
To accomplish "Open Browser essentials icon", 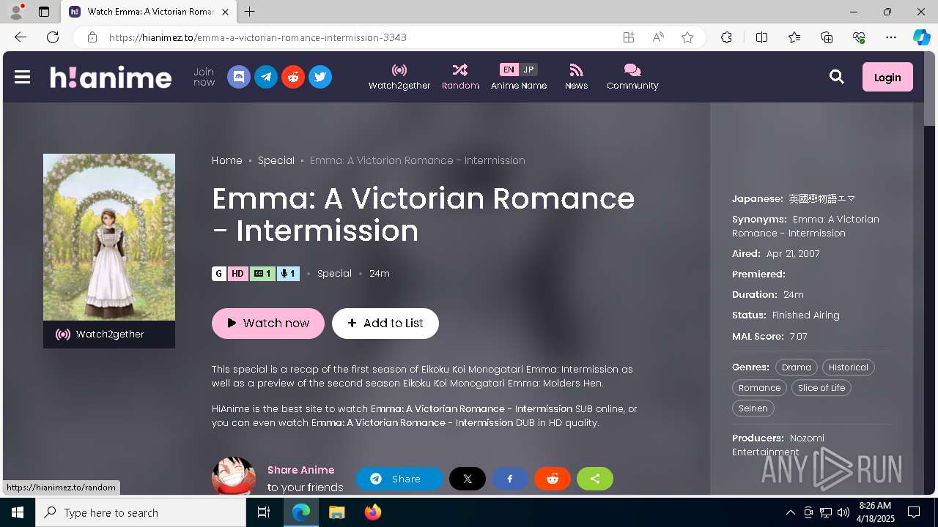I will click(859, 37).
